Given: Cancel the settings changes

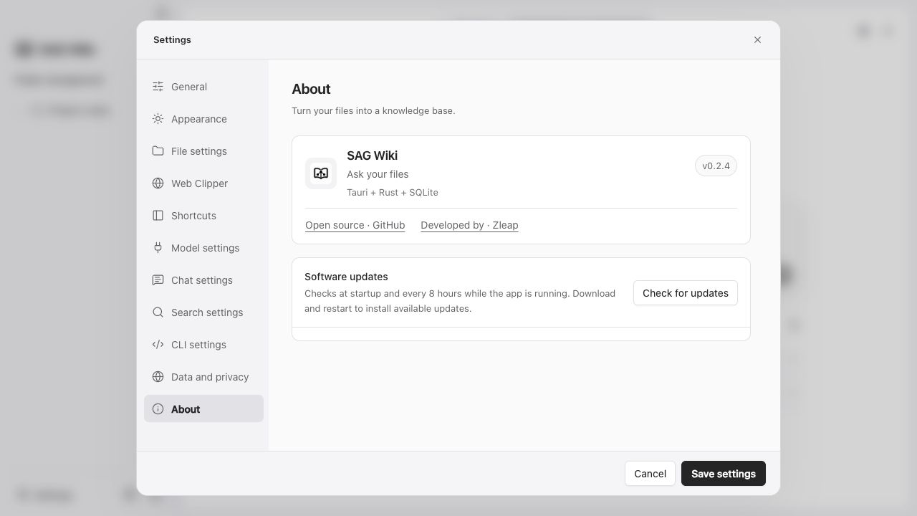Looking at the screenshot, I should point(650,474).
